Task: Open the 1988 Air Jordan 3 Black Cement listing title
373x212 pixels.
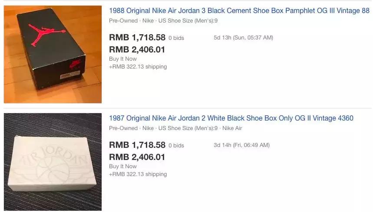Action: (x=239, y=11)
